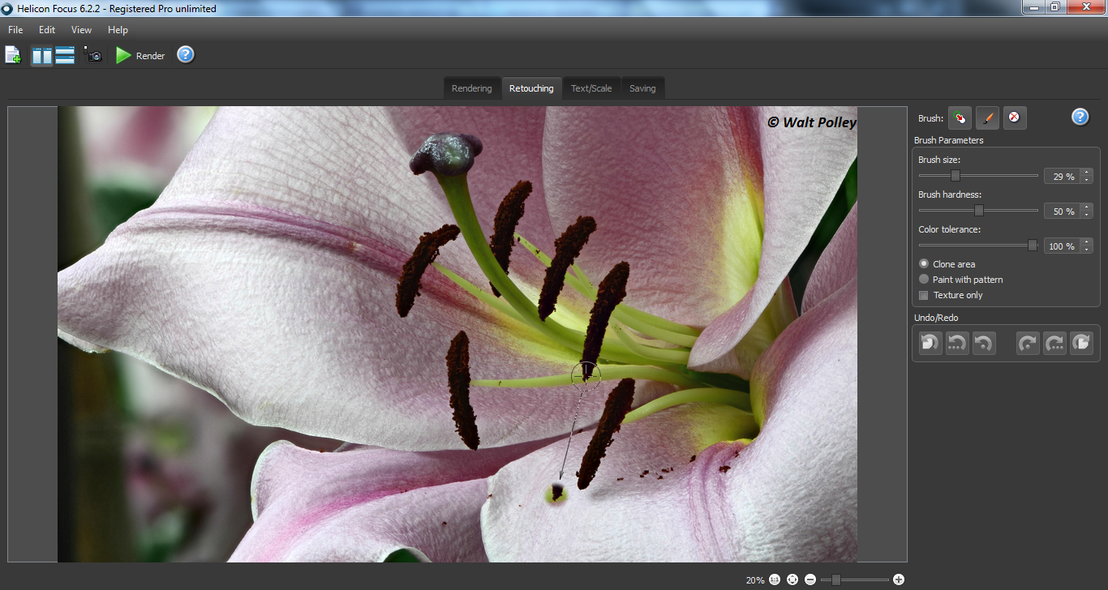Image resolution: width=1108 pixels, height=590 pixels.
Task: Select the clone source brush tool
Action: pos(960,118)
